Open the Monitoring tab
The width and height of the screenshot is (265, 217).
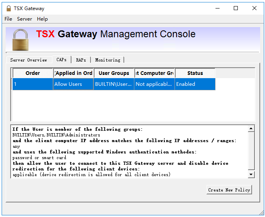pos(108,60)
